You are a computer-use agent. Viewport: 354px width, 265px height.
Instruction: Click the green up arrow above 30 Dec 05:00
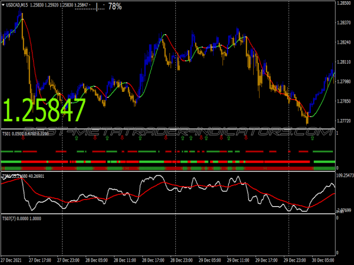pos(313,138)
